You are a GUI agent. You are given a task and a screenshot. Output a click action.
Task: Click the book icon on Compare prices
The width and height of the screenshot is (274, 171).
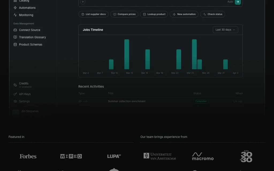[115, 14]
